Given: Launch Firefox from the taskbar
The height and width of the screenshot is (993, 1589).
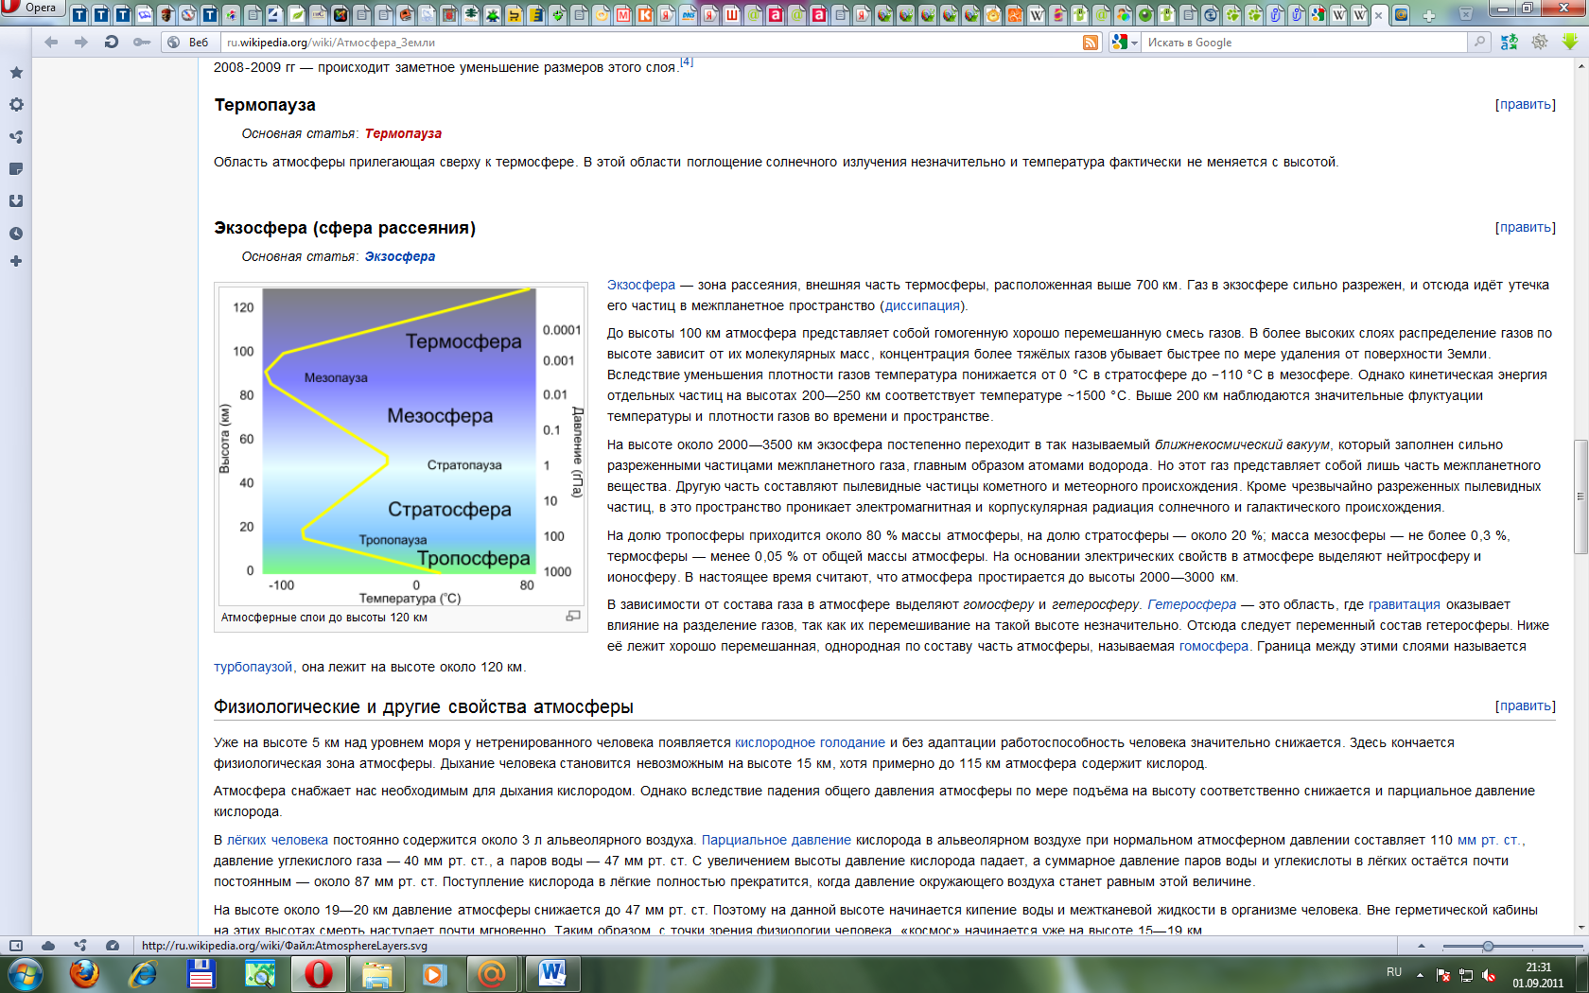Looking at the screenshot, I should coord(84,974).
